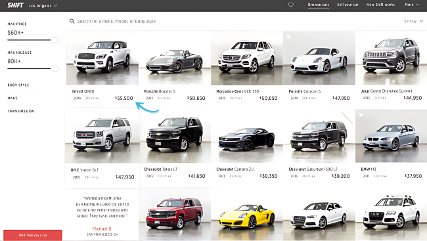427x241 pixels.
Task: Click the SHIFT logo
Action: click(x=16, y=5)
